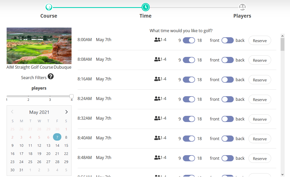Toggle 9/18 holes switch for 8:48AM
The height and width of the screenshot is (184, 290).
(189, 158)
